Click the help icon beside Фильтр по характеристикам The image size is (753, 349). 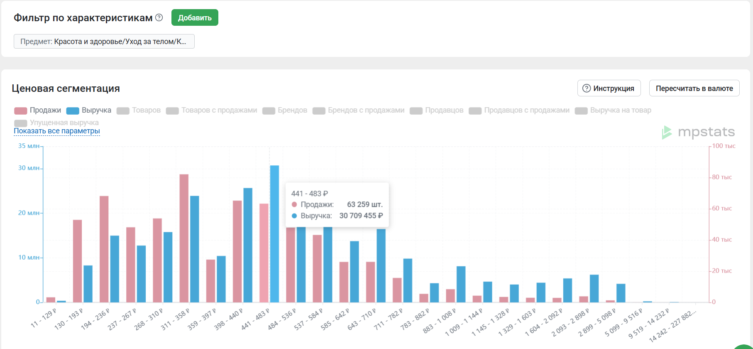coord(159,18)
